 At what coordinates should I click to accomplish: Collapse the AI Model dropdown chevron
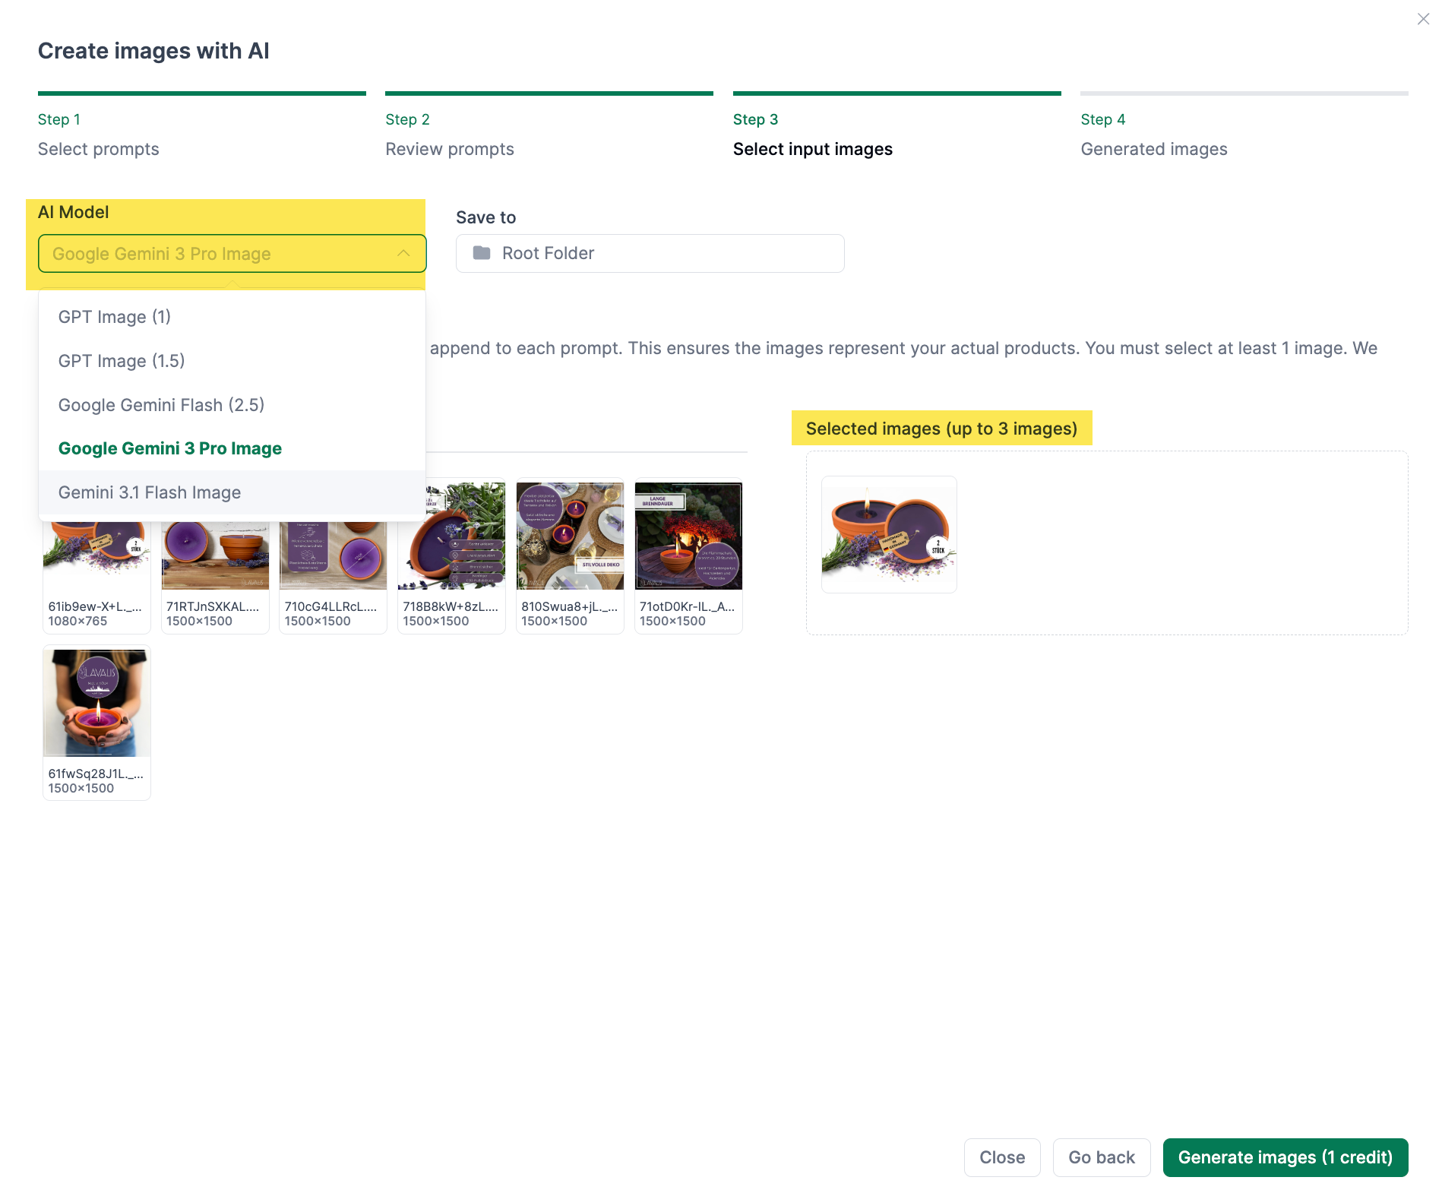point(403,253)
